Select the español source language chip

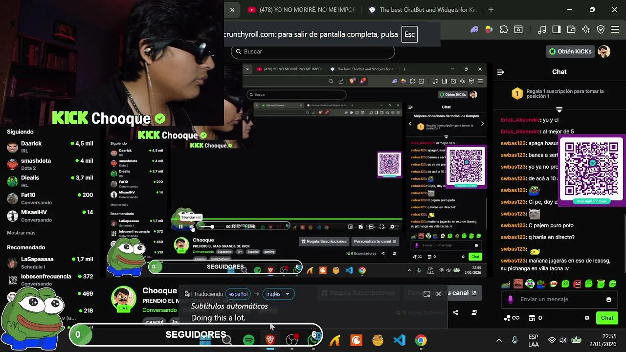click(x=238, y=294)
